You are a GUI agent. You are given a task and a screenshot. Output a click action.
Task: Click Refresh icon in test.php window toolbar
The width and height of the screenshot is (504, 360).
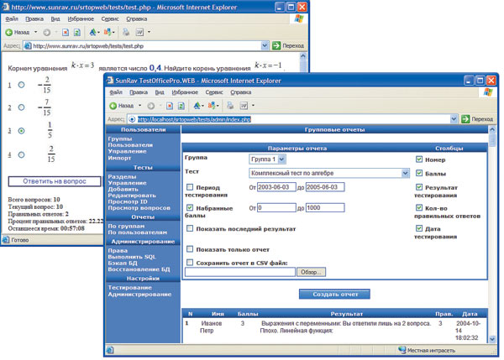tap(77, 32)
